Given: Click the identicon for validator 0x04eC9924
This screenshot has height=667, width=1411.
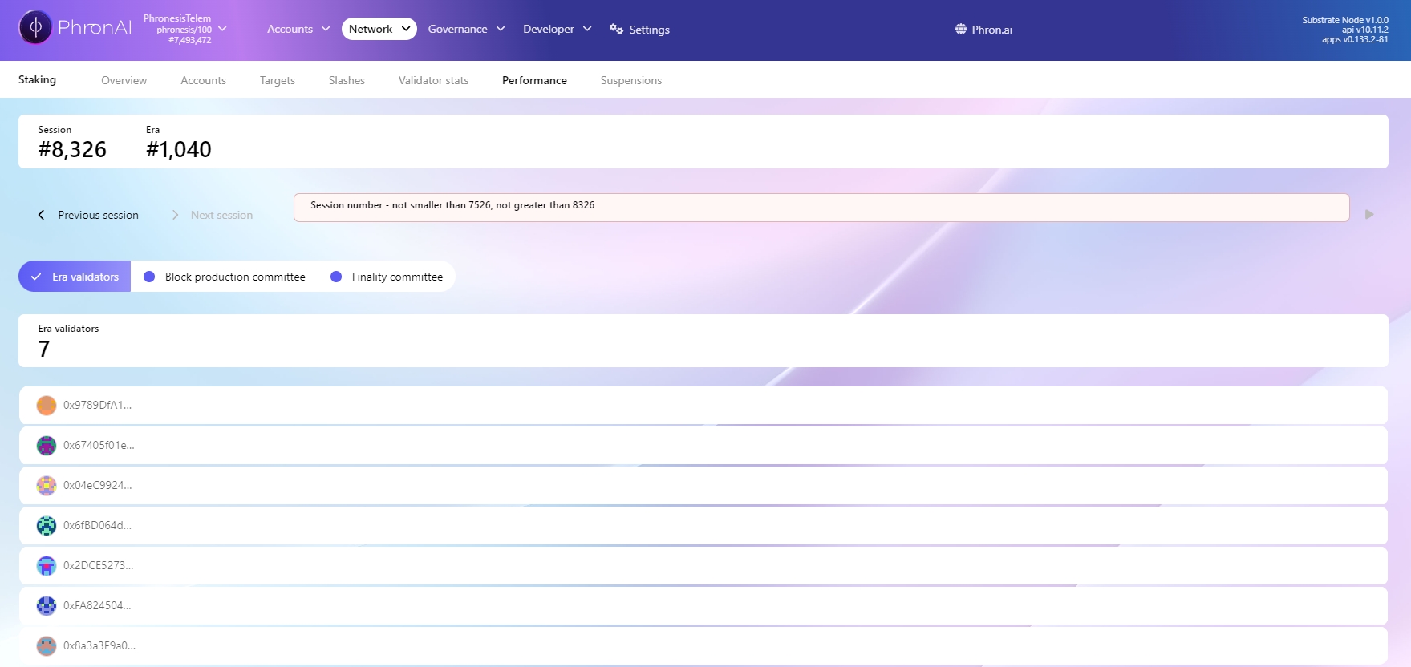Looking at the screenshot, I should point(47,486).
